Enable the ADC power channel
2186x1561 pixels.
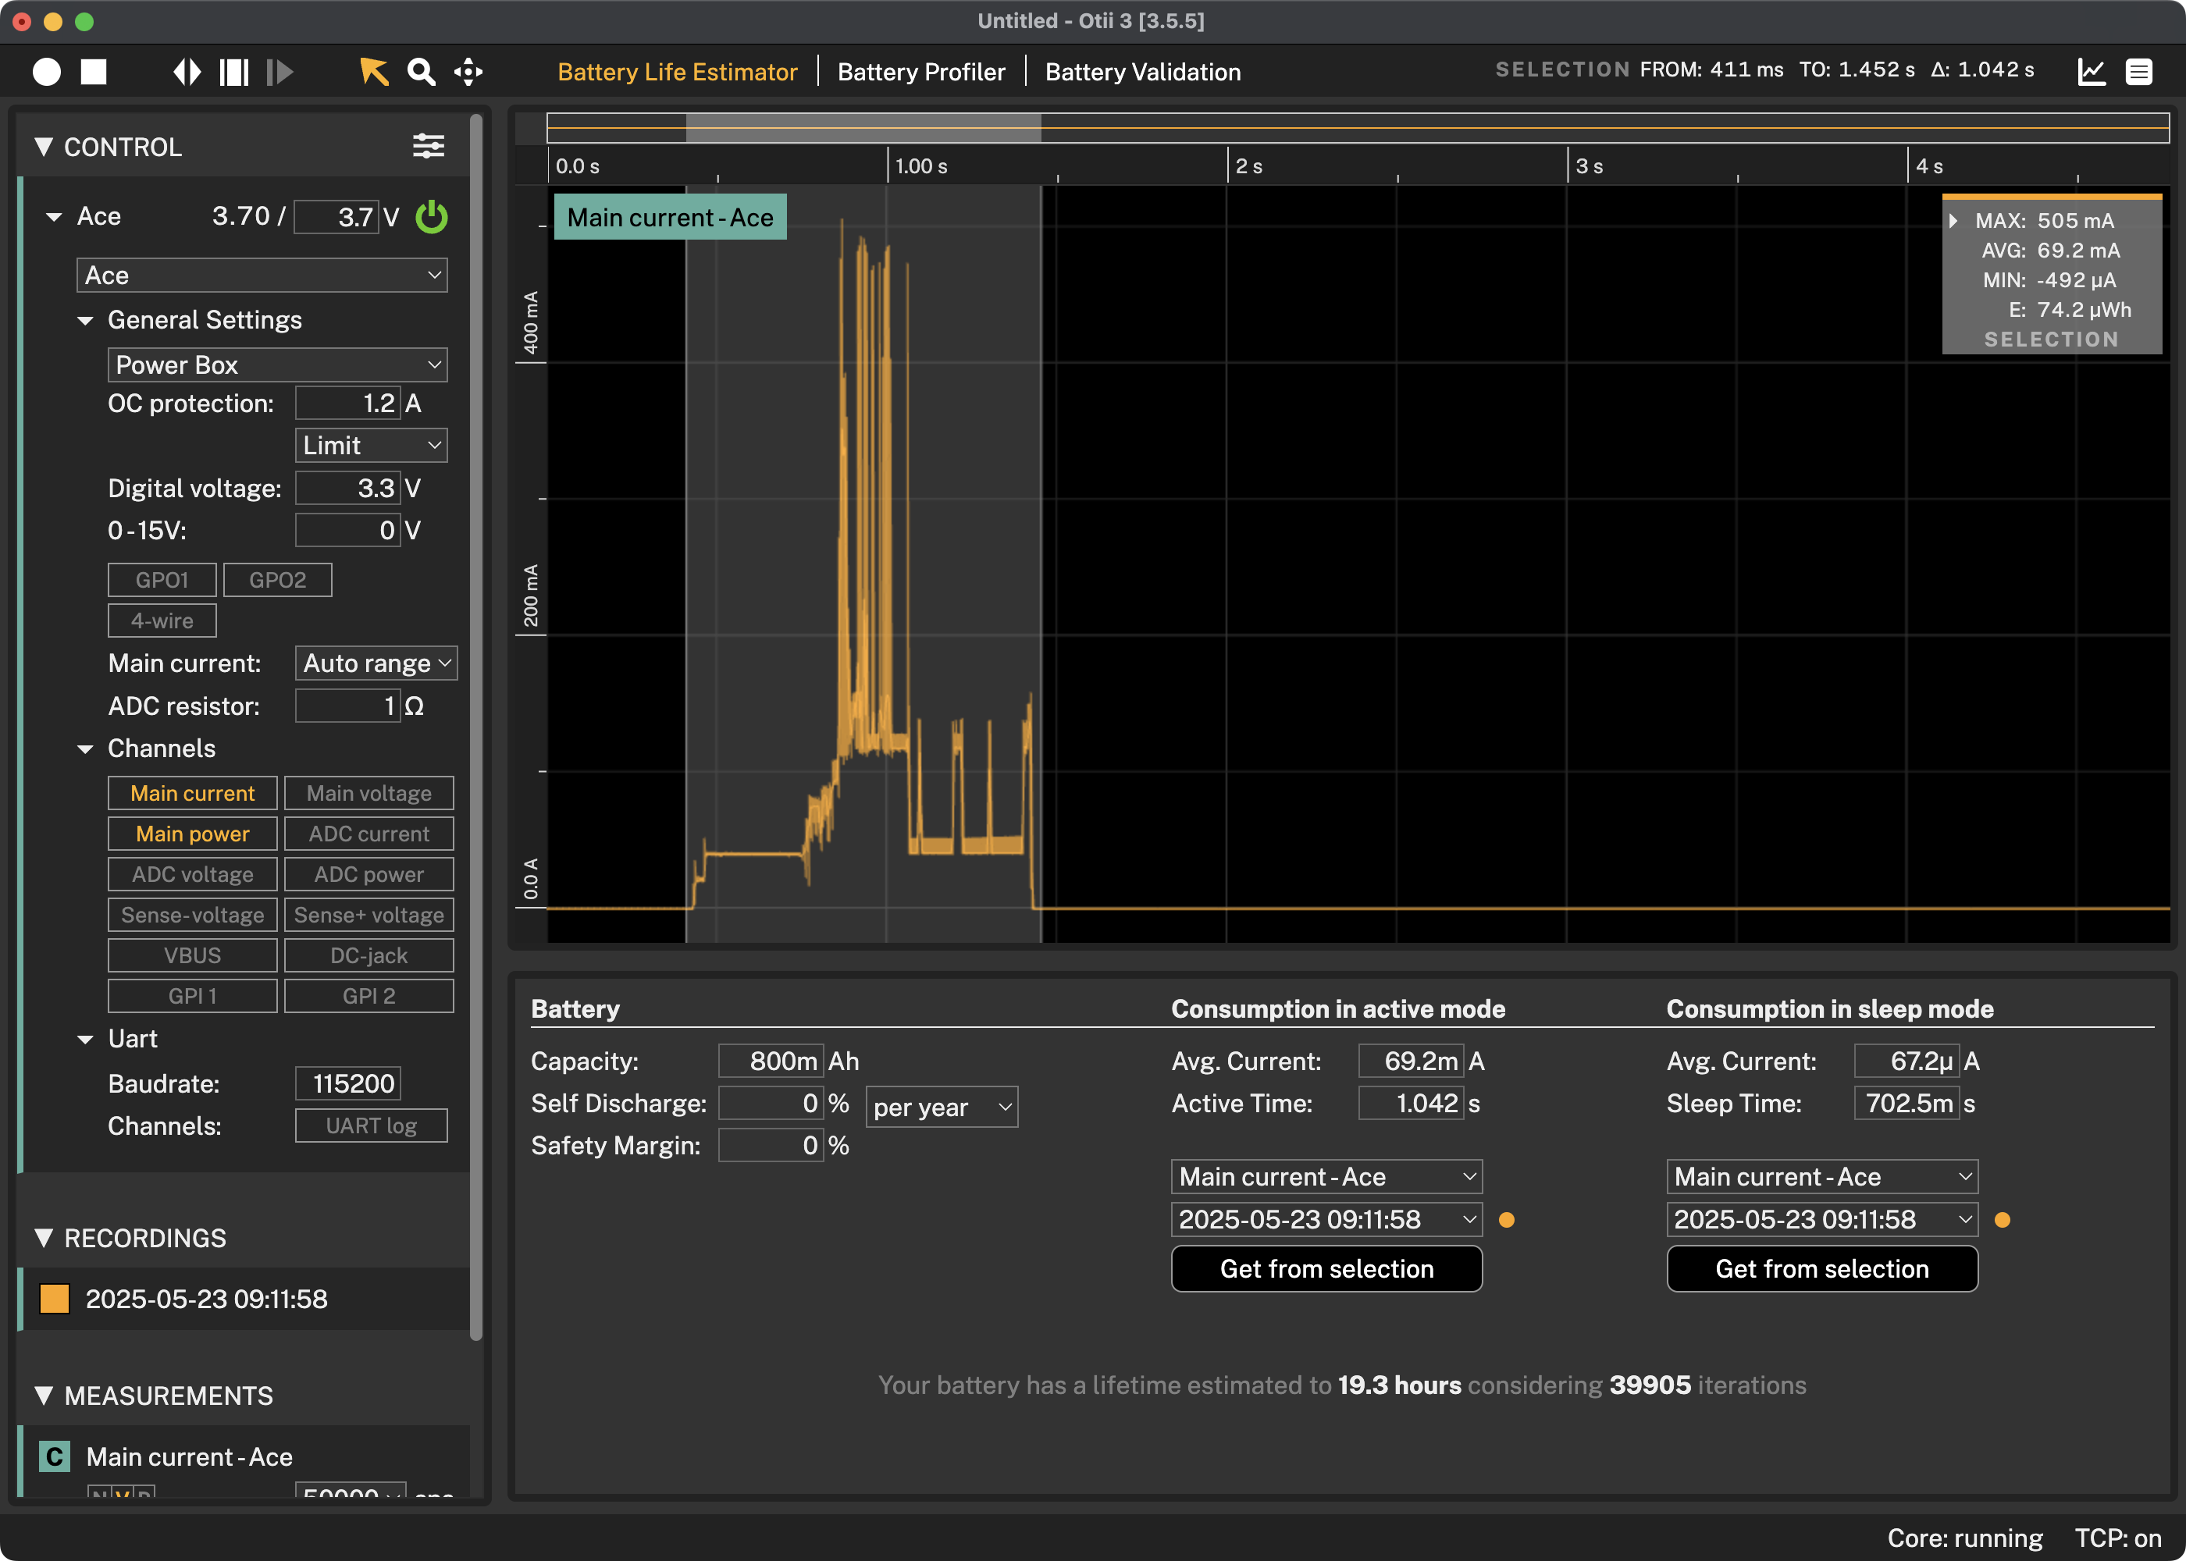[369, 873]
